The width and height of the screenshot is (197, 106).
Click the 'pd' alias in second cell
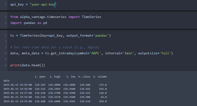pyautogui.click(x=45, y=23)
